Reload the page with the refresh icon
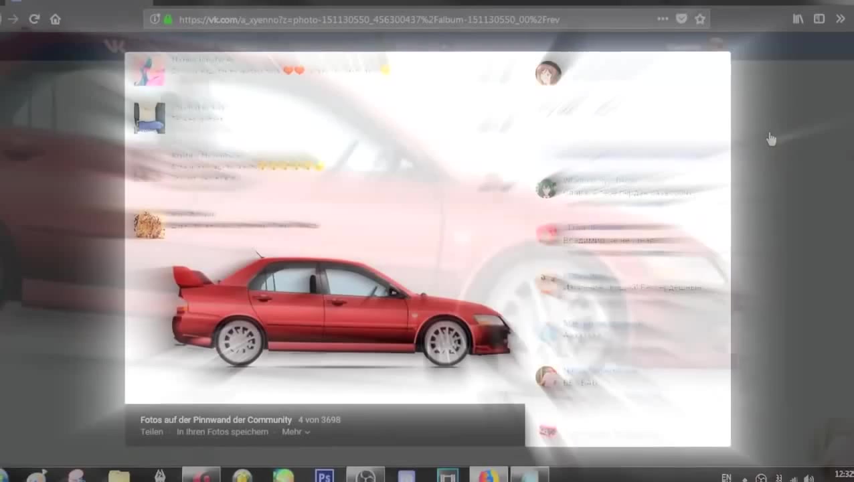Image resolution: width=854 pixels, height=482 pixels. pyautogui.click(x=34, y=19)
